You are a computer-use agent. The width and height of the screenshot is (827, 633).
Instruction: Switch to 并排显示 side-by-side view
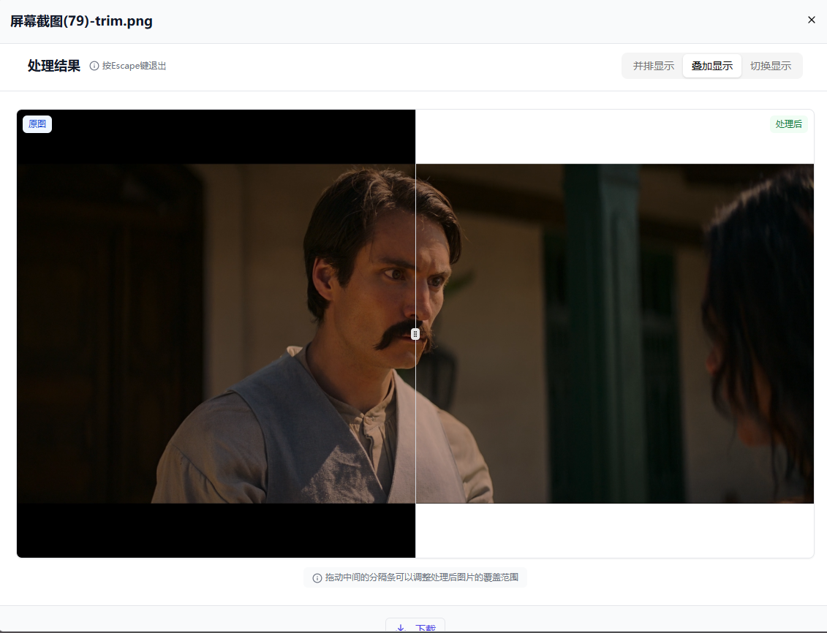click(653, 66)
